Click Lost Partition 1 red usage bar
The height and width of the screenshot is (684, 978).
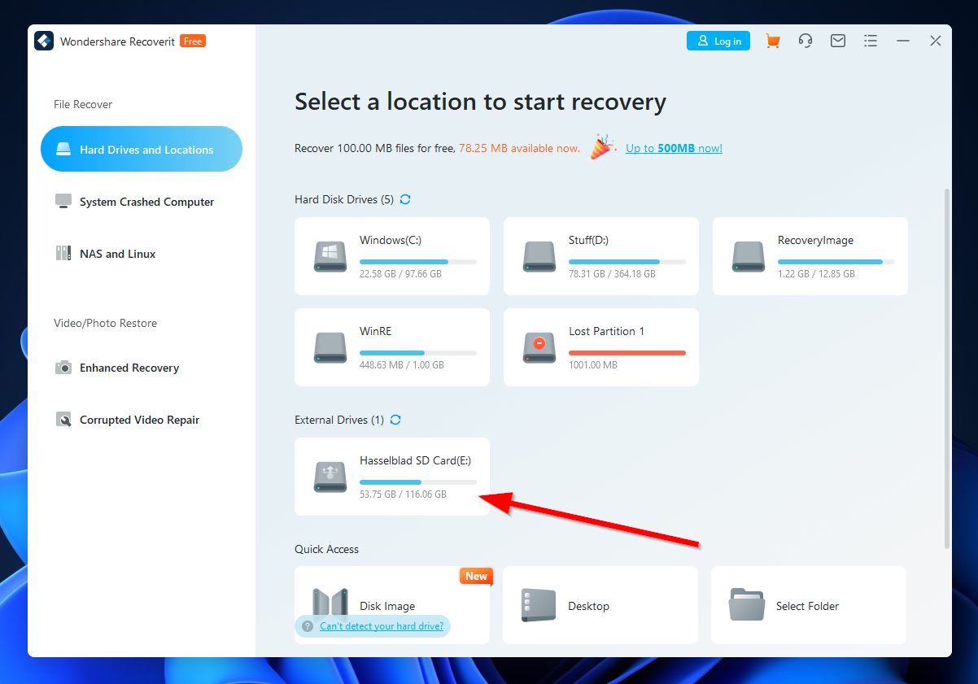(627, 353)
